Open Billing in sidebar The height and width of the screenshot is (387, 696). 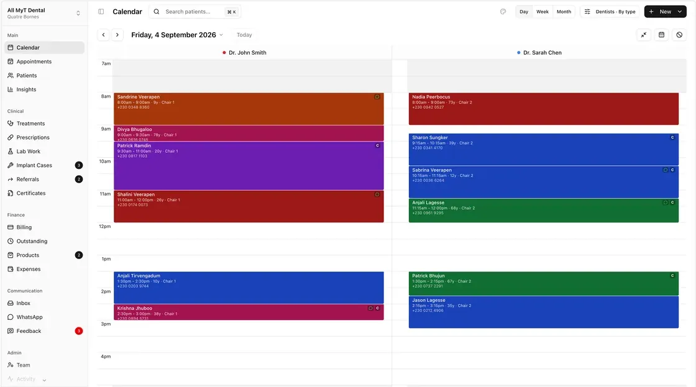point(44,227)
